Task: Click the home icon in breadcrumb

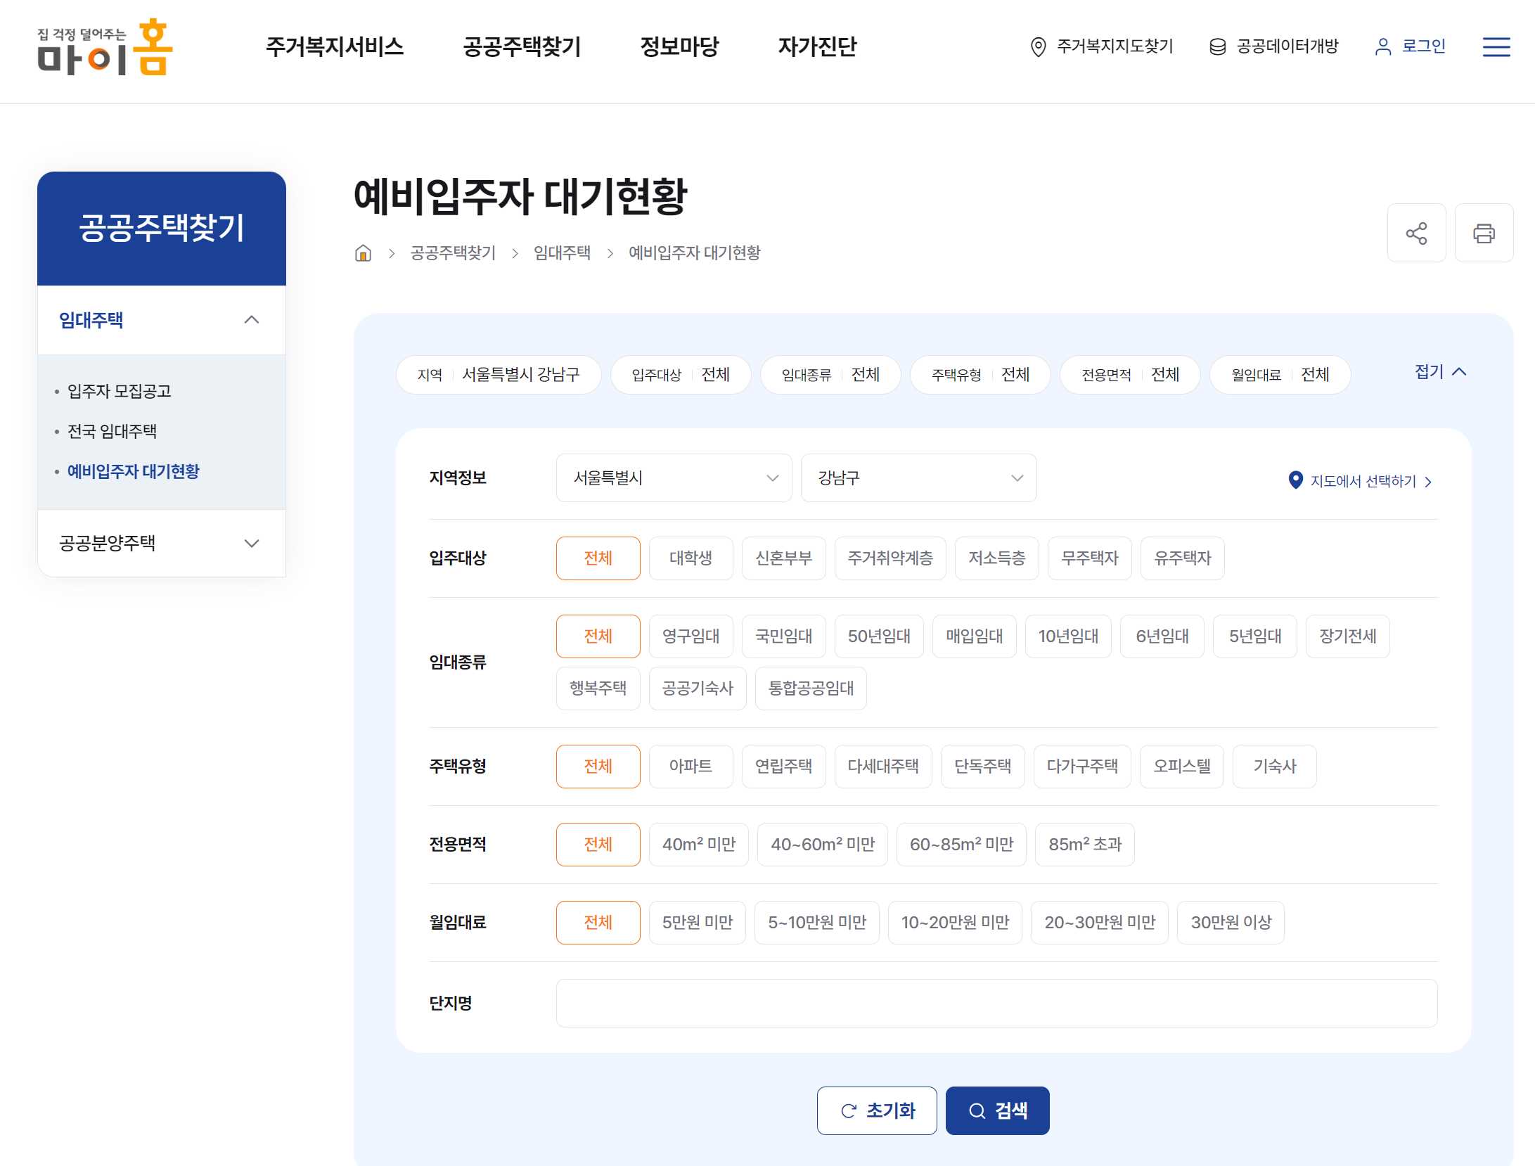Action: pyautogui.click(x=363, y=252)
